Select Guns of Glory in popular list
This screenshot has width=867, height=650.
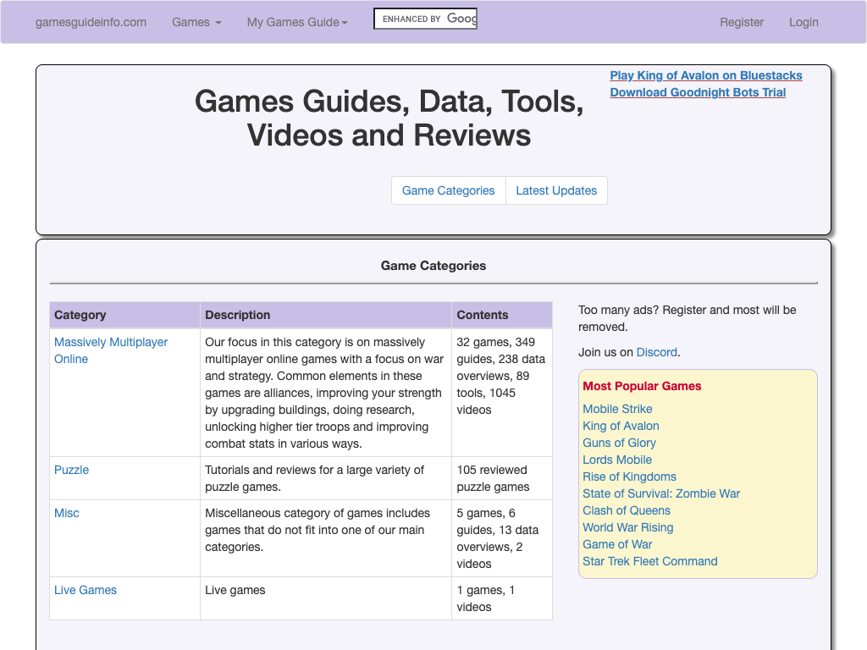(619, 443)
